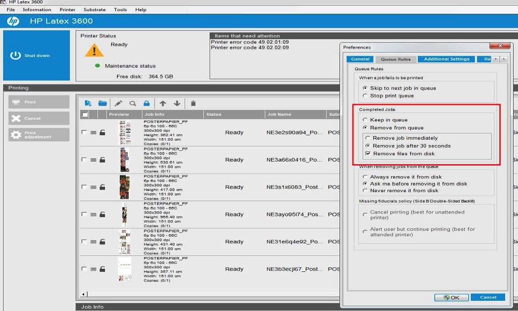
Task: Click list icon of job NE31e6q4e92_Po...
Action: point(93,242)
